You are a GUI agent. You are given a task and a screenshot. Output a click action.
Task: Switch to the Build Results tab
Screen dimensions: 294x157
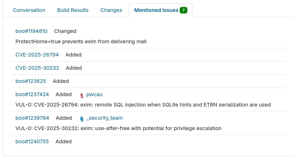click(x=73, y=10)
